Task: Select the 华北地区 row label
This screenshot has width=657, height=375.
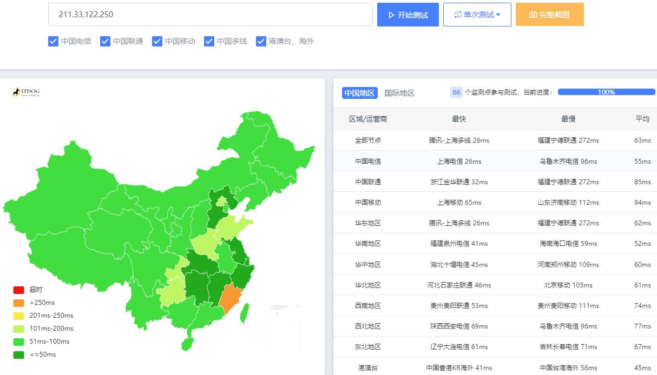Action: click(x=368, y=285)
